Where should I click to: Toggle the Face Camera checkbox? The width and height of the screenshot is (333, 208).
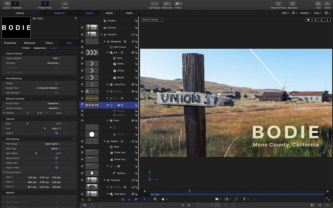57,93
